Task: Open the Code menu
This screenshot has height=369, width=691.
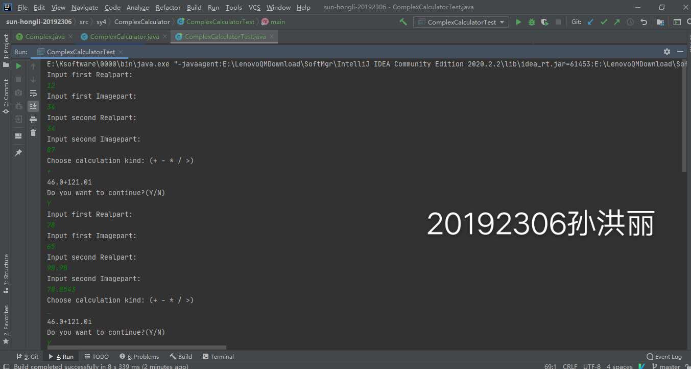Action: pyautogui.click(x=112, y=8)
